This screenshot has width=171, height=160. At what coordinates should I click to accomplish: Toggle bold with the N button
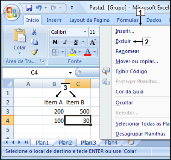tap(55, 42)
